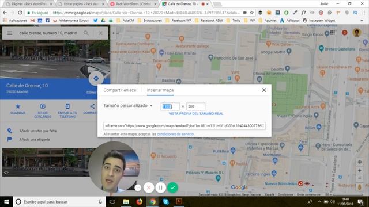
Task: Click Vista previa del tamaño real
Action: [196, 114]
